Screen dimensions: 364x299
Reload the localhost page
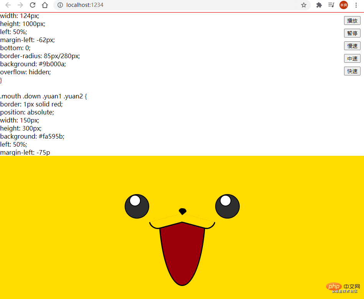[x=33, y=5]
